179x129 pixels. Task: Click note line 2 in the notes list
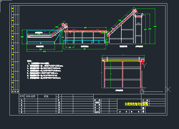pyautogui.click(x=45, y=66)
